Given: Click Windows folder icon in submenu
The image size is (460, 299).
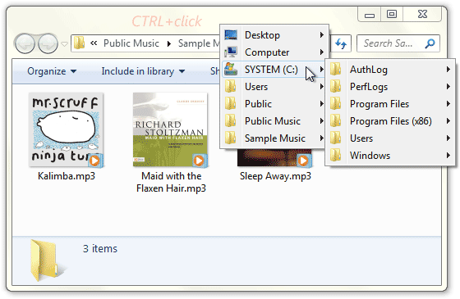Looking at the screenshot, I should coord(336,156).
